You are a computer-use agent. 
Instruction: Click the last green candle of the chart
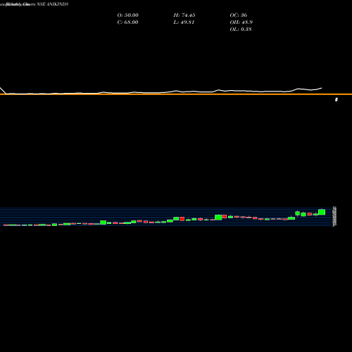point(322,212)
